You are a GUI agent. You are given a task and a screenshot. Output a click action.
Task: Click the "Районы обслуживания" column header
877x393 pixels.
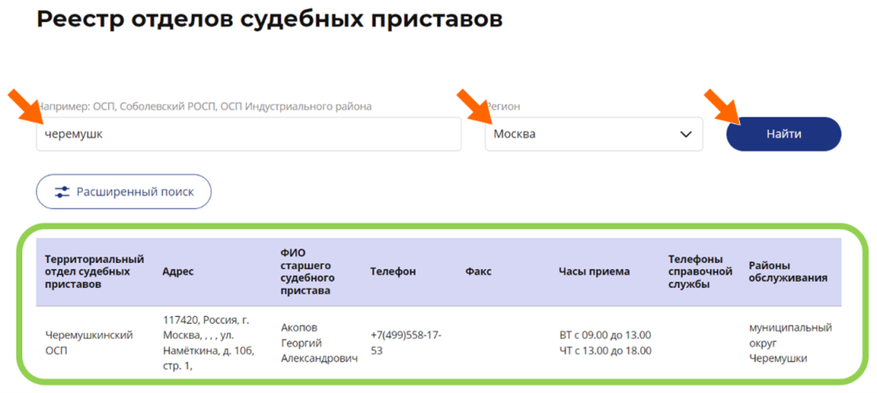coord(788,272)
